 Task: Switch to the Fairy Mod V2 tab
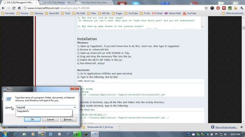click(x=56, y=3)
